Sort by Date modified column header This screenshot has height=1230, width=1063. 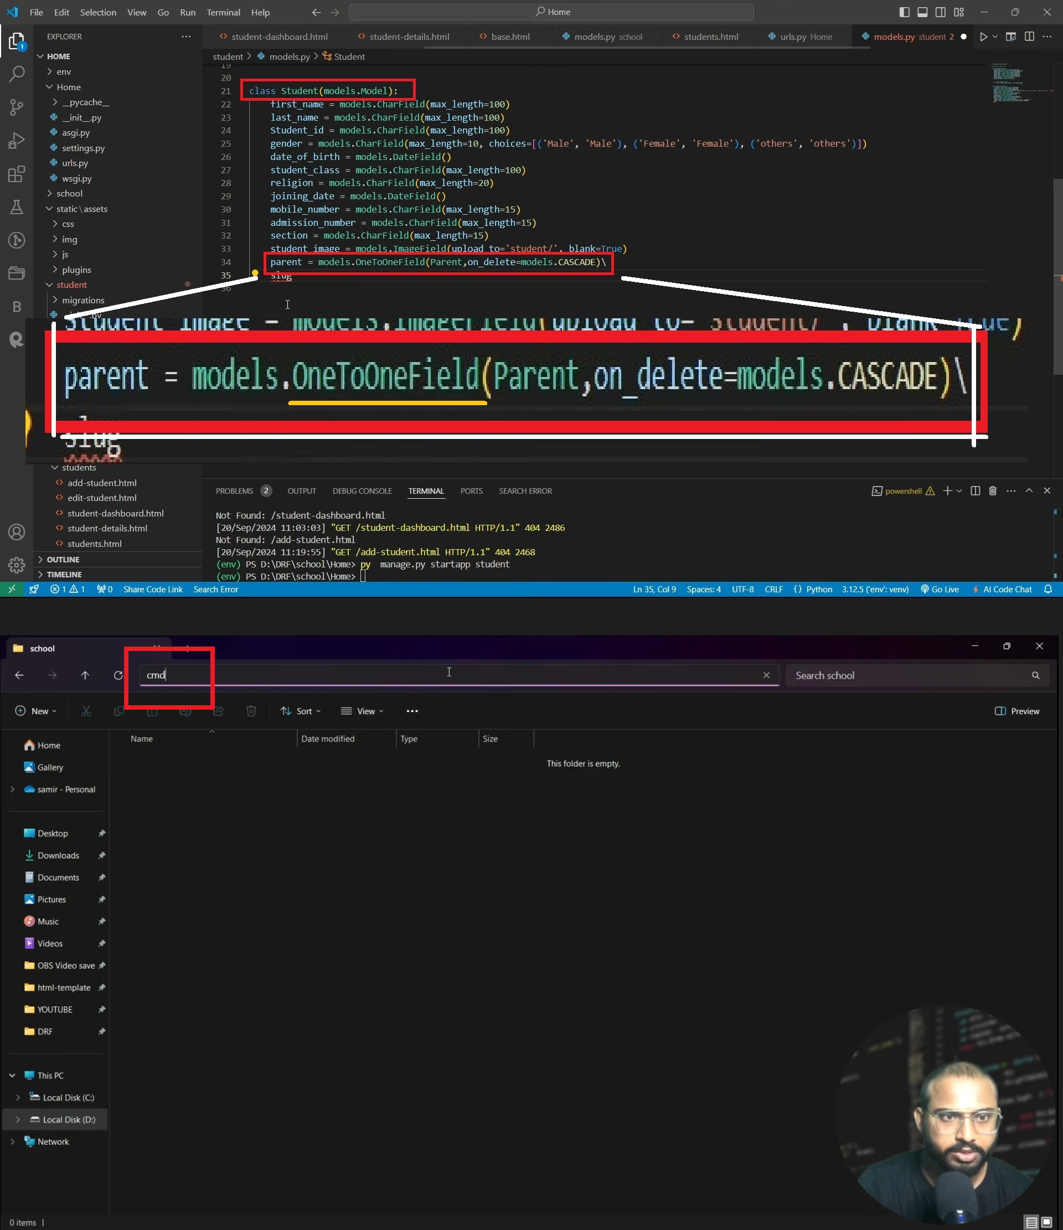[328, 738]
